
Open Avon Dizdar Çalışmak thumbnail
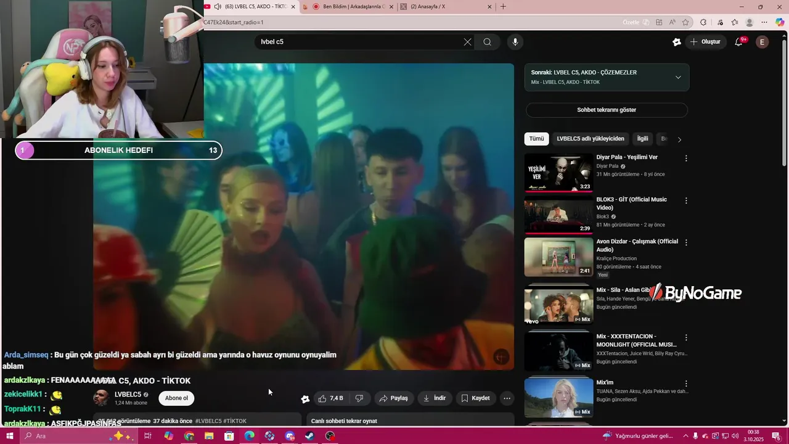[558, 257]
